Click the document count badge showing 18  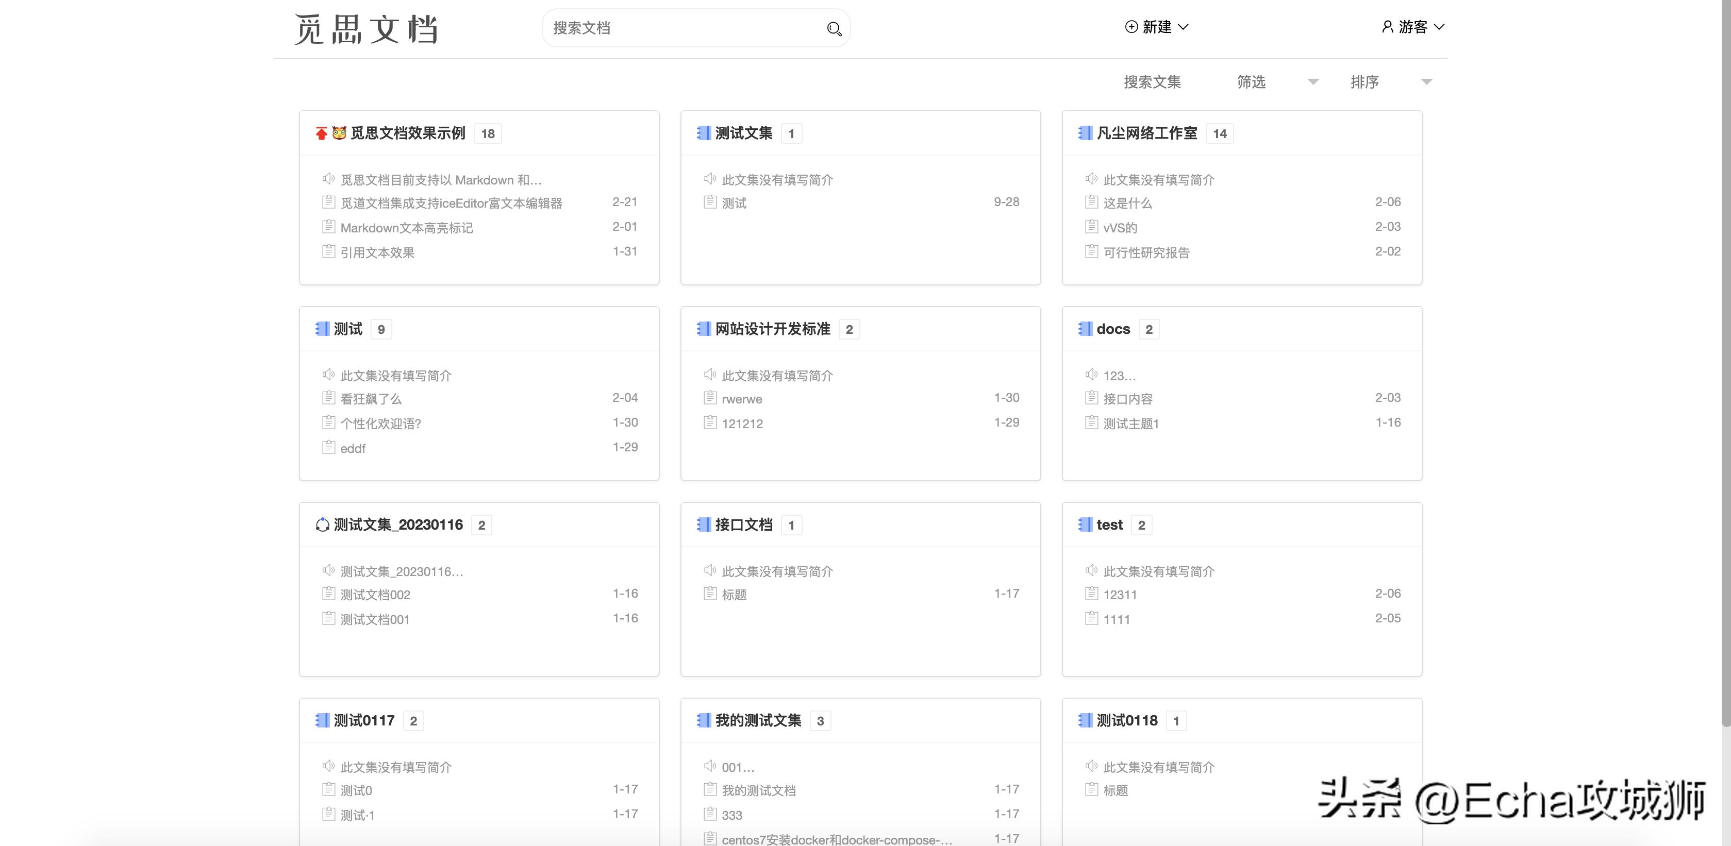tap(488, 133)
